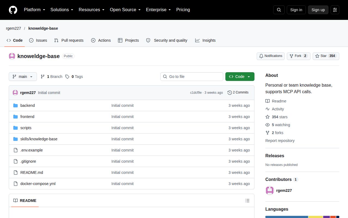The width and height of the screenshot is (348, 218).
Task: Fork the repository with Fork button
Action: [x=299, y=56]
